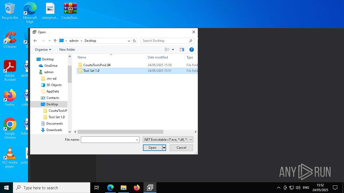The height and width of the screenshot is (193, 344).
Task: Open Task View from taskbar
Action: pos(97,188)
